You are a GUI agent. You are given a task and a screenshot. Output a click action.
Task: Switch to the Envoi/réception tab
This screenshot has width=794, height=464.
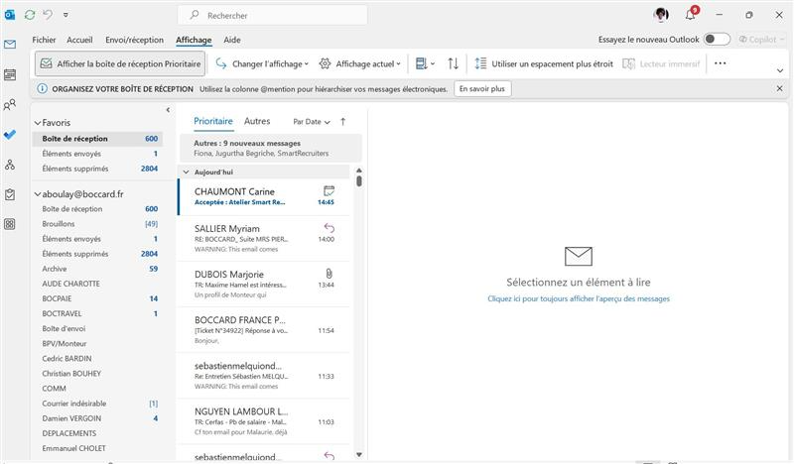134,40
